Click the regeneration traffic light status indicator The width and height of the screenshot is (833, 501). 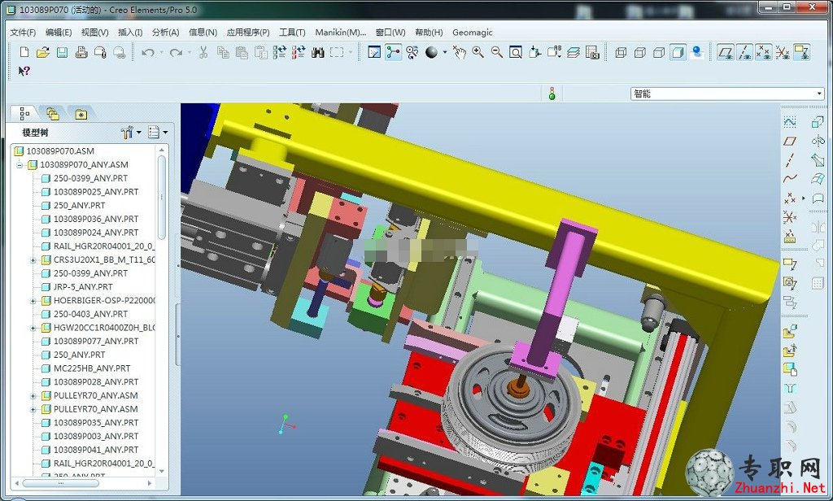pyautogui.click(x=552, y=94)
